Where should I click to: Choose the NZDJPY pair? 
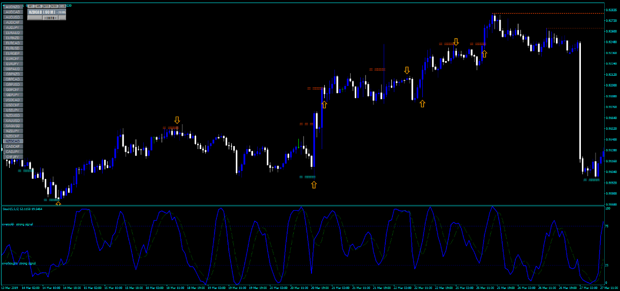point(13,131)
